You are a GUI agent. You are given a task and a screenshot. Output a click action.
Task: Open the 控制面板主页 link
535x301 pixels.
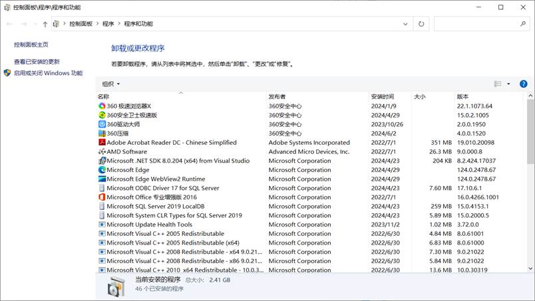pyautogui.click(x=31, y=45)
